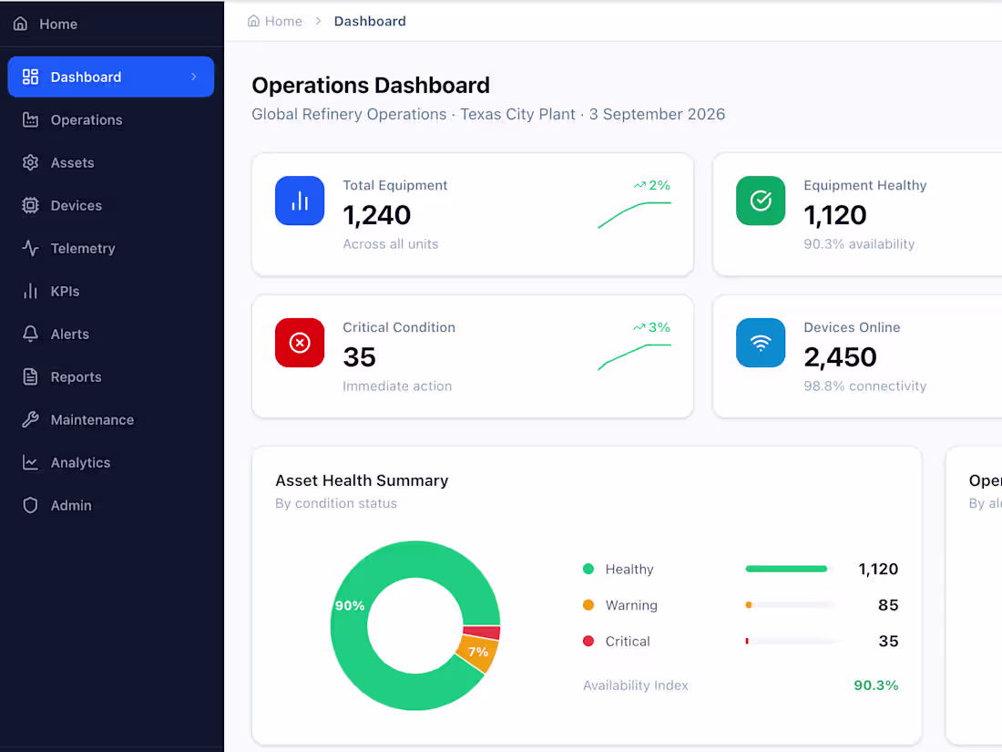
Task: Click the orange Warning legend dot
Action: 588,604
